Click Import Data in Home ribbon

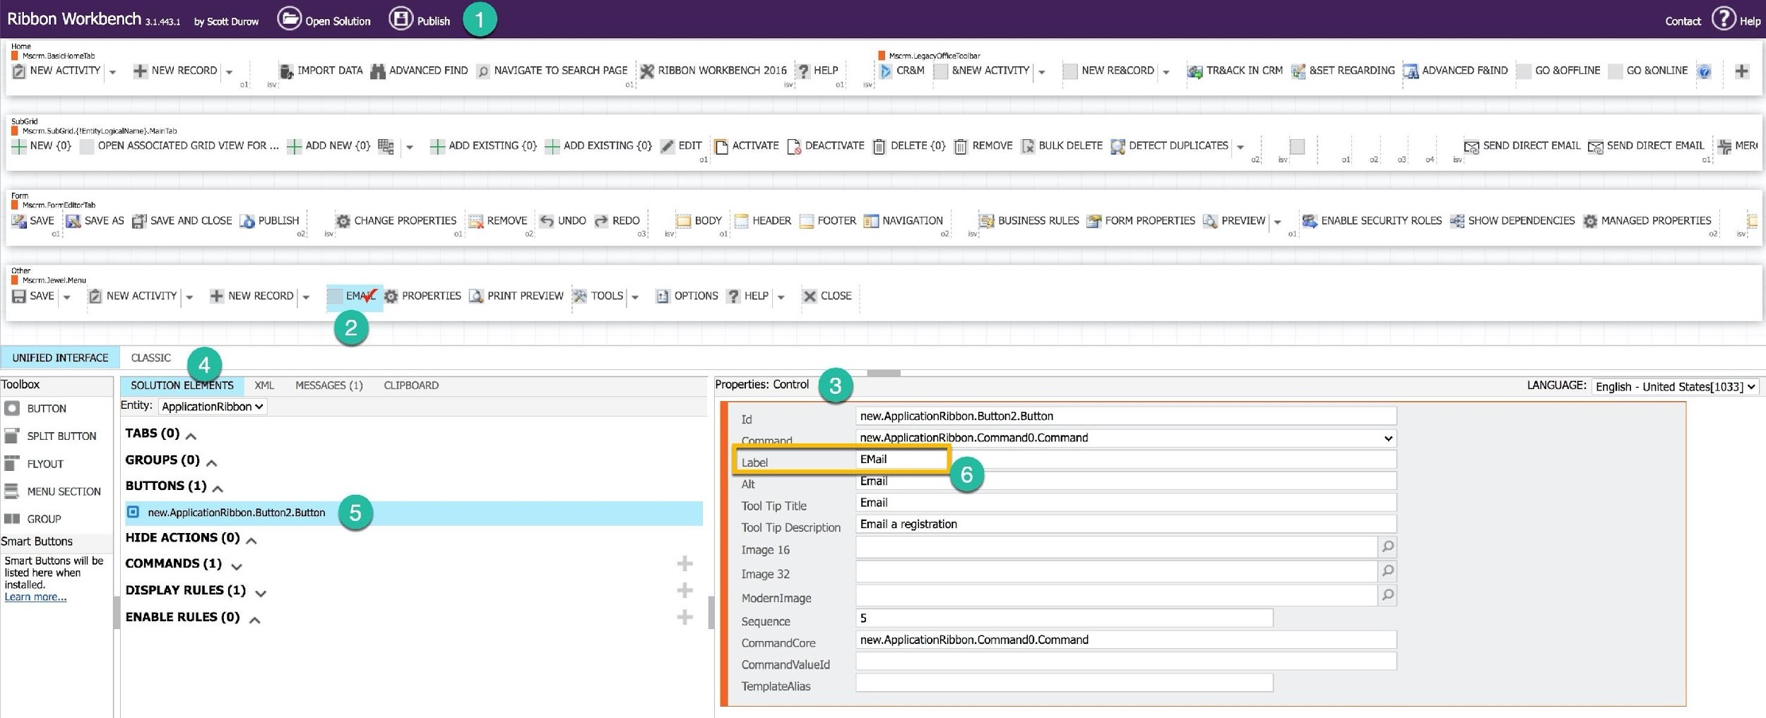(321, 71)
